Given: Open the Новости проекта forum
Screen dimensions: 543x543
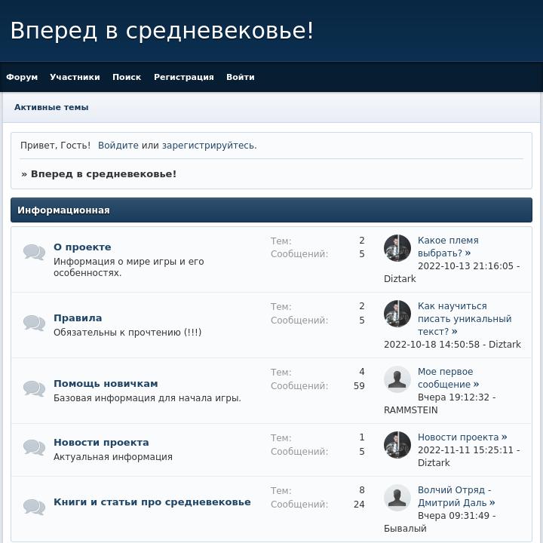Looking at the screenshot, I should click(102, 443).
